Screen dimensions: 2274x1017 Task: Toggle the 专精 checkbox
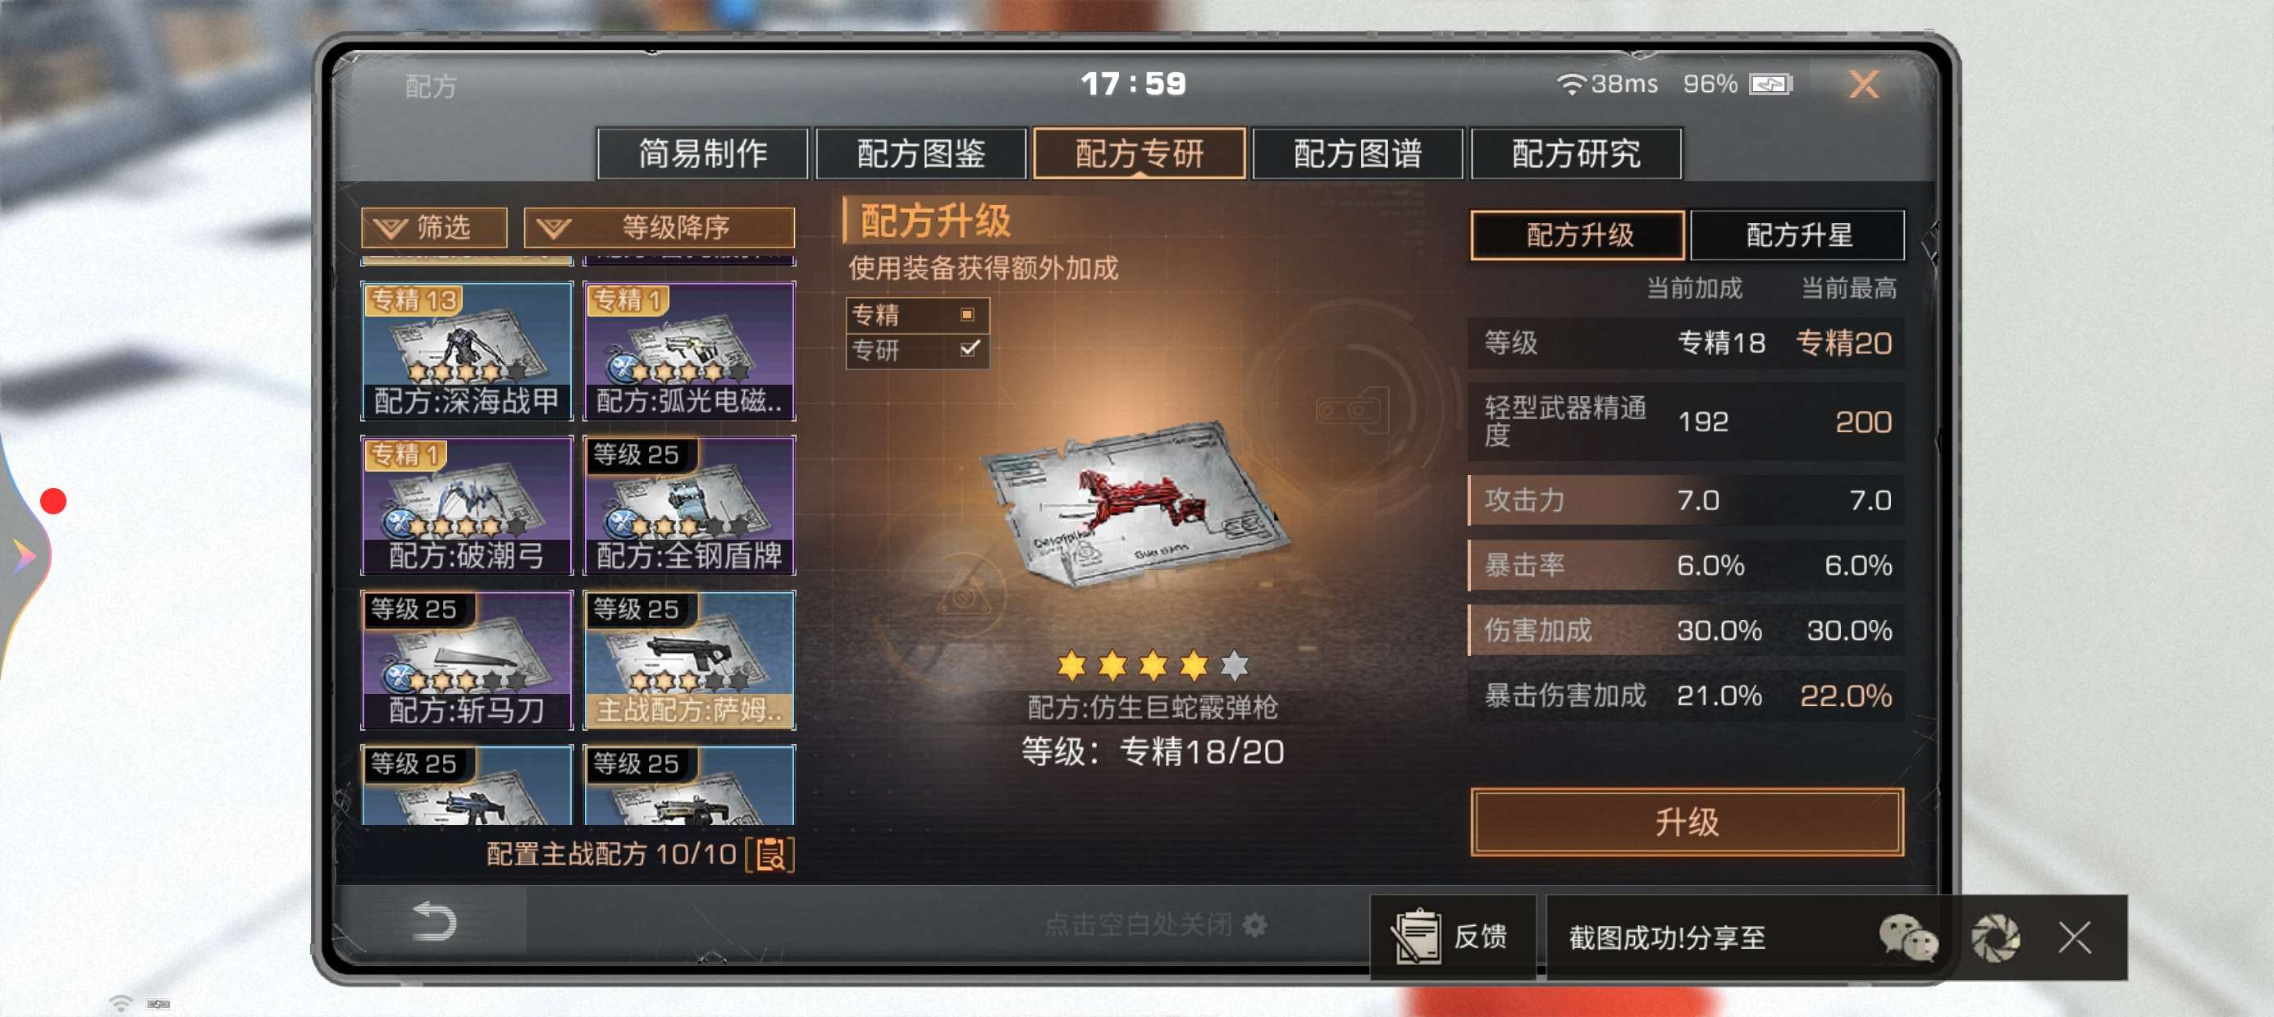click(967, 314)
